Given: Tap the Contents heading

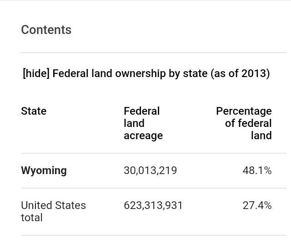Looking at the screenshot, I should coord(46,30).
